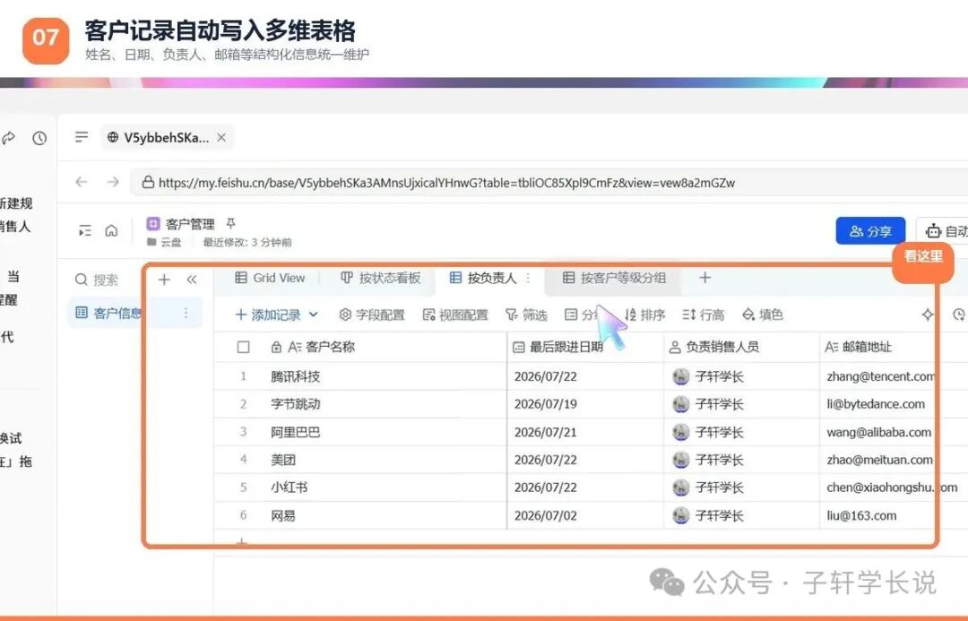Viewport: 968px width, 621px height.
Task: Click date 2026/07/02 cell
Action: [585, 515]
